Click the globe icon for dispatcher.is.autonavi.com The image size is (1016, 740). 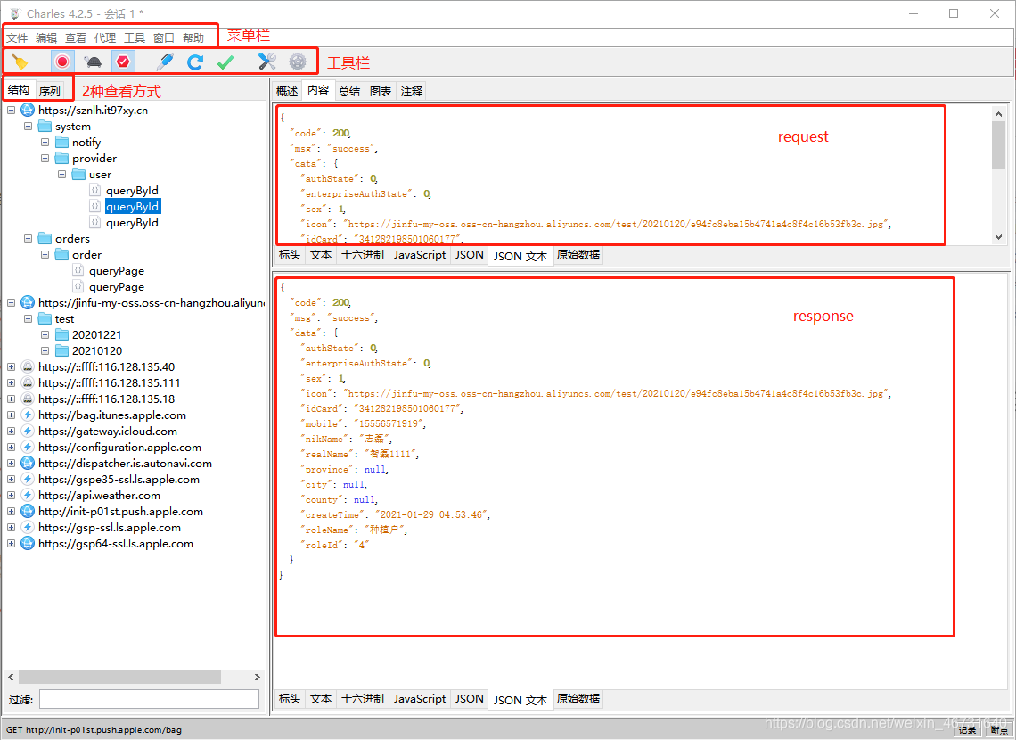[28, 464]
